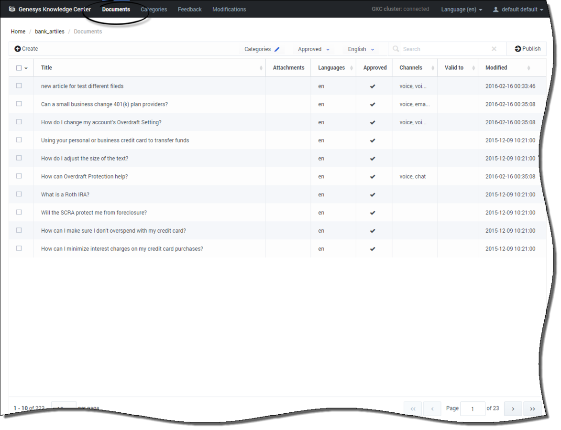Check the 'minimize interest charges' row checkbox
The image size is (561, 430).
(x=19, y=248)
